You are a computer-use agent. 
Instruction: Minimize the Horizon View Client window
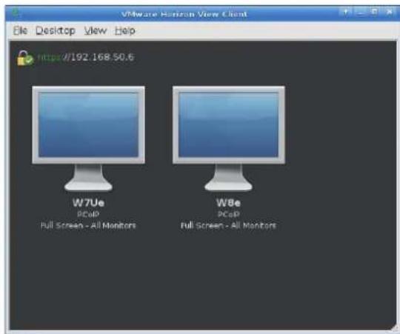coord(360,12)
